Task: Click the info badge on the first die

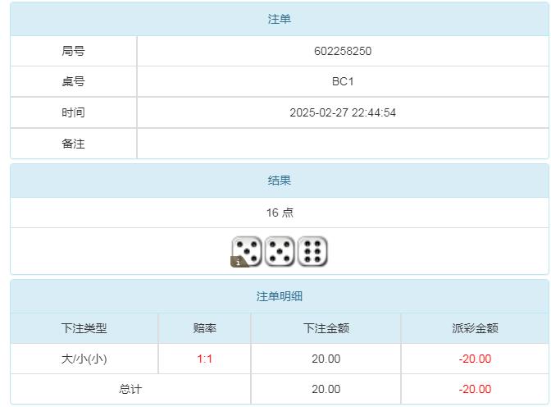Action: point(239,262)
